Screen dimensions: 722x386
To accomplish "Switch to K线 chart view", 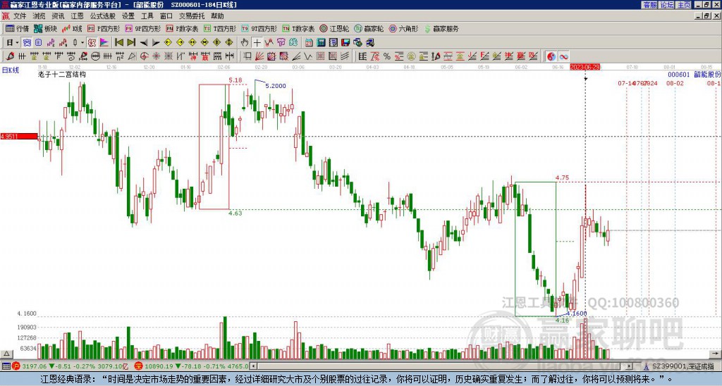I will (72, 28).
